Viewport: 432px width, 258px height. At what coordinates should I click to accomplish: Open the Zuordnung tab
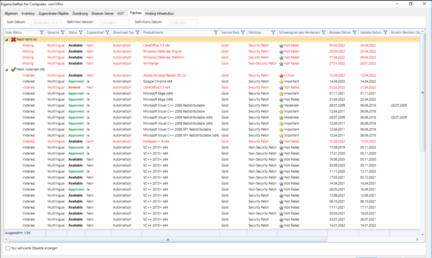(x=80, y=13)
